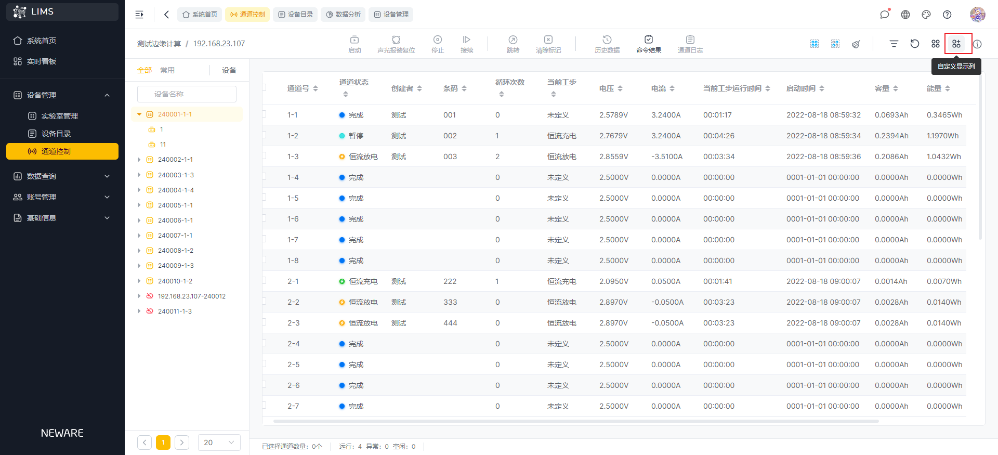Click the back arrow next to tabs
998x455 pixels.
tap(166, 15)
